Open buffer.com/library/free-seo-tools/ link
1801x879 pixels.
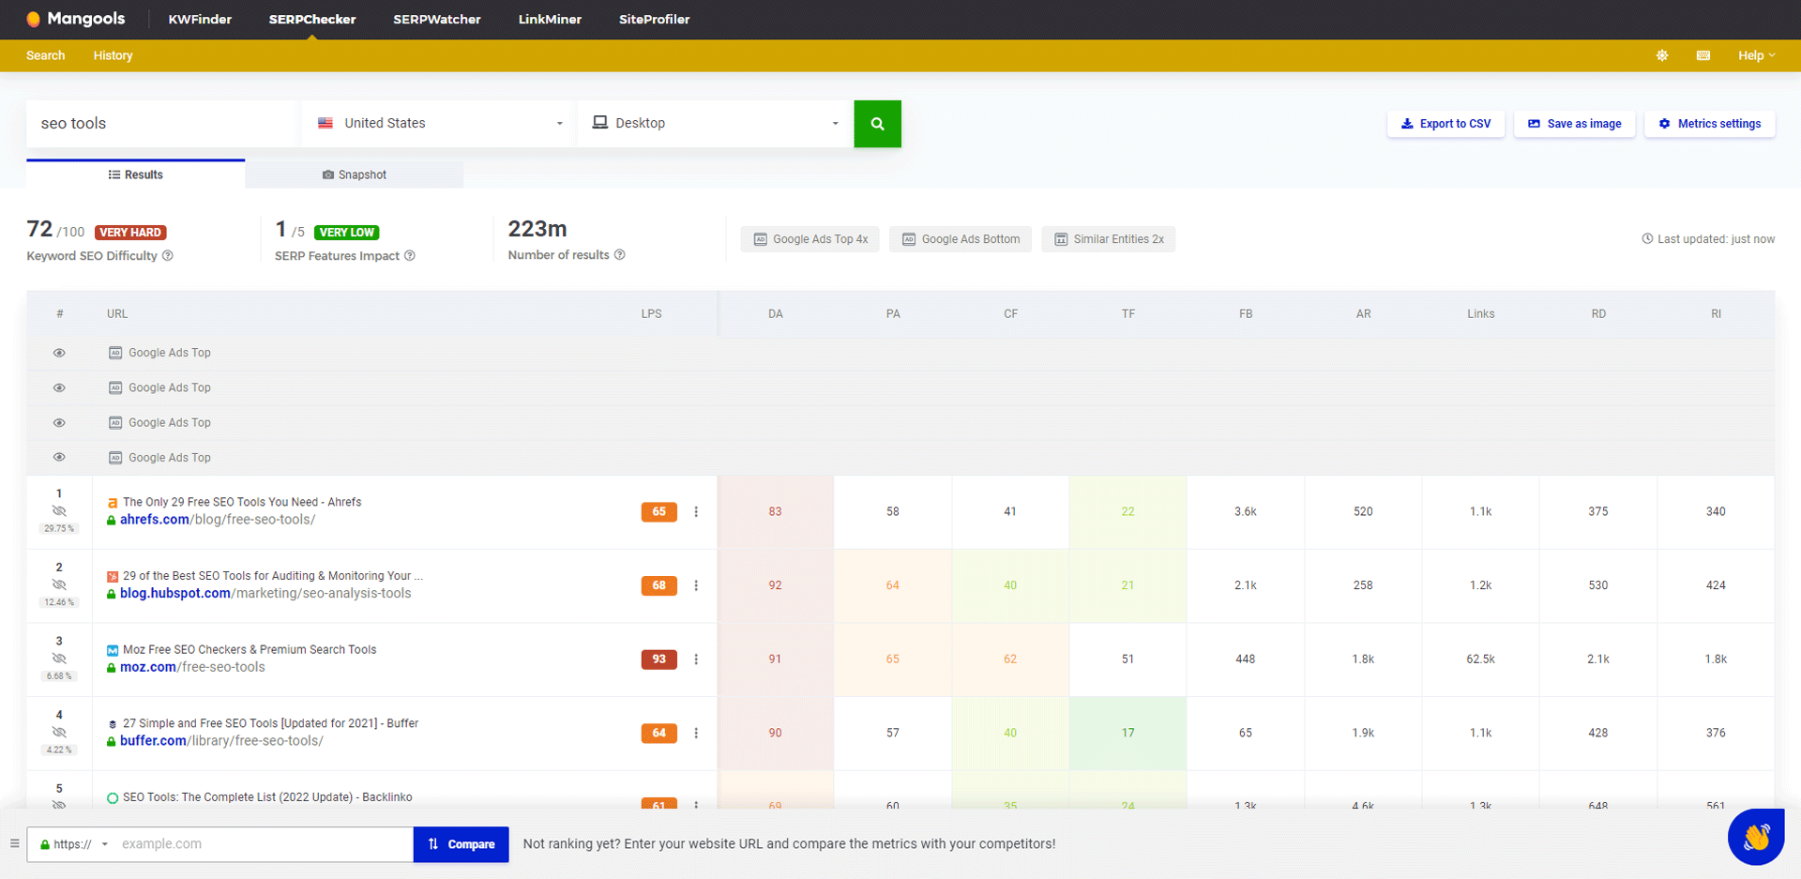click(x=221, y=741)
